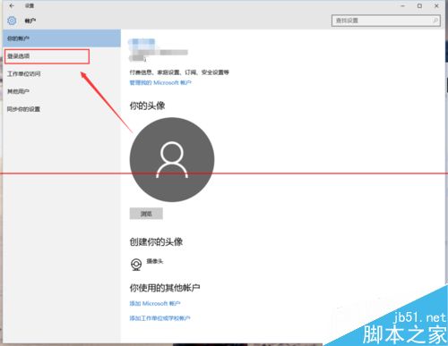Maximize the Settings window
The image size is (448, 346).
point(419,5)
